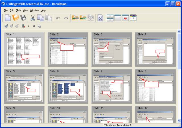Open the Window menu
Image resolution: width=182 pixels, height=128 pixels.
click(x=34, y=10)
